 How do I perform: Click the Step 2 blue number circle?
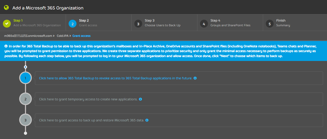(x=73, y=24)
